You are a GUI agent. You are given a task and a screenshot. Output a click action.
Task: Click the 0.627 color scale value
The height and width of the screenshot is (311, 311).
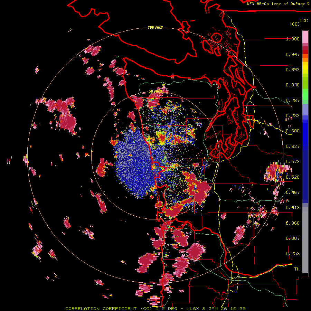(x=293, y=147)
